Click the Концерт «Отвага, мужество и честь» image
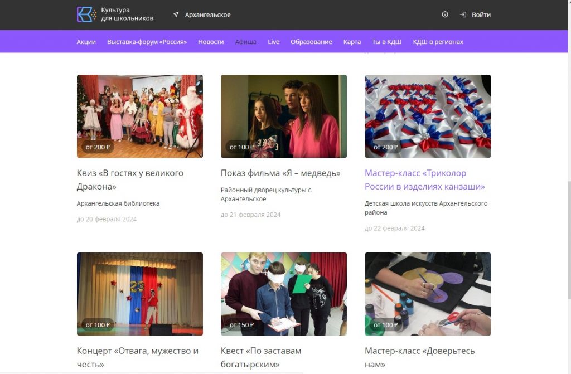 [x=139, y=294]
